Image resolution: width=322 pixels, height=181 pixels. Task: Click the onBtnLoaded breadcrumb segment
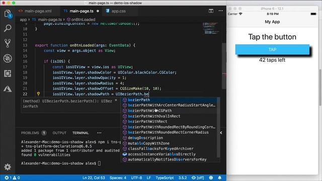tap(83, 20)
